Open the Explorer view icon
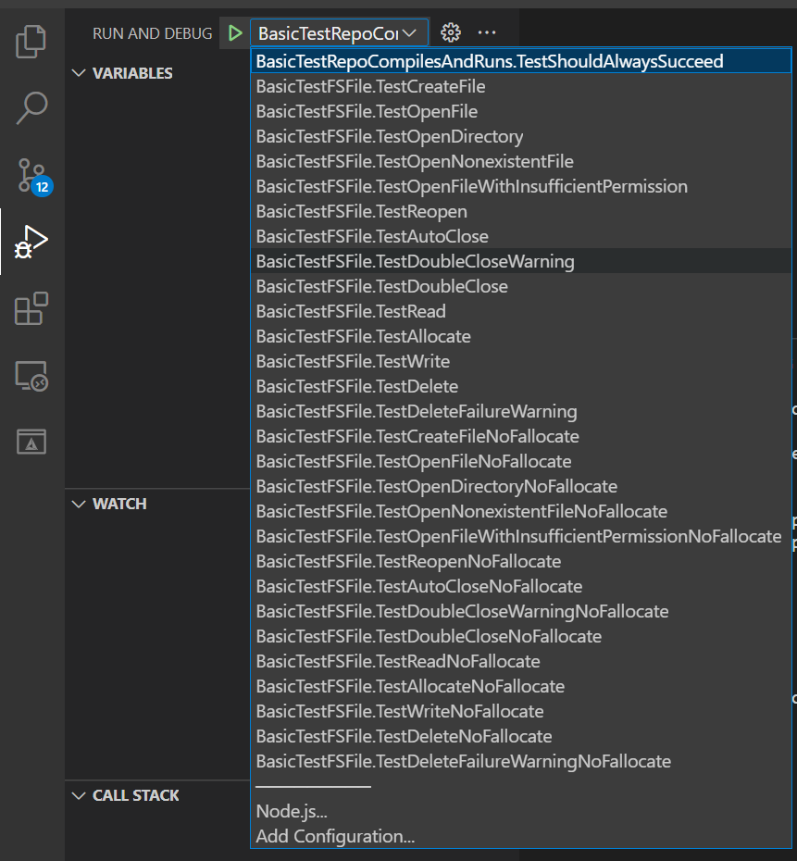Viewport: 797px width, 861px height. coord(31,43)
